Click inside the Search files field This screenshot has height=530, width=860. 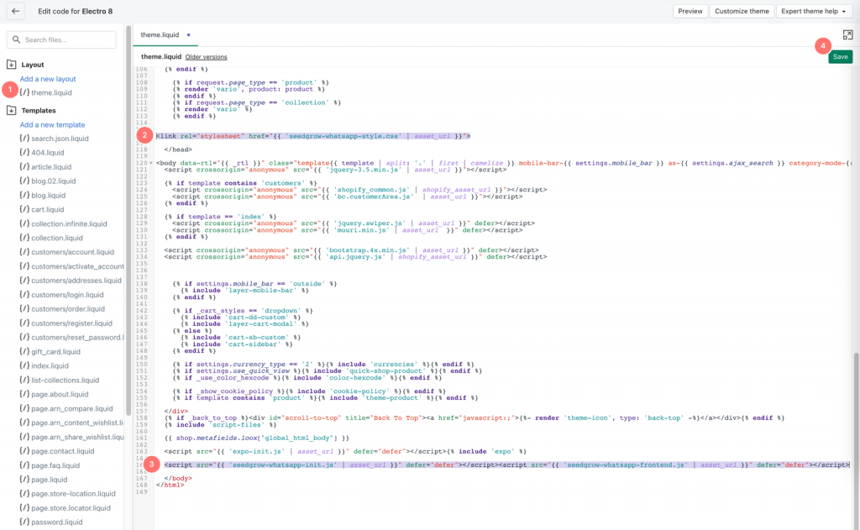tap(63, 39)
